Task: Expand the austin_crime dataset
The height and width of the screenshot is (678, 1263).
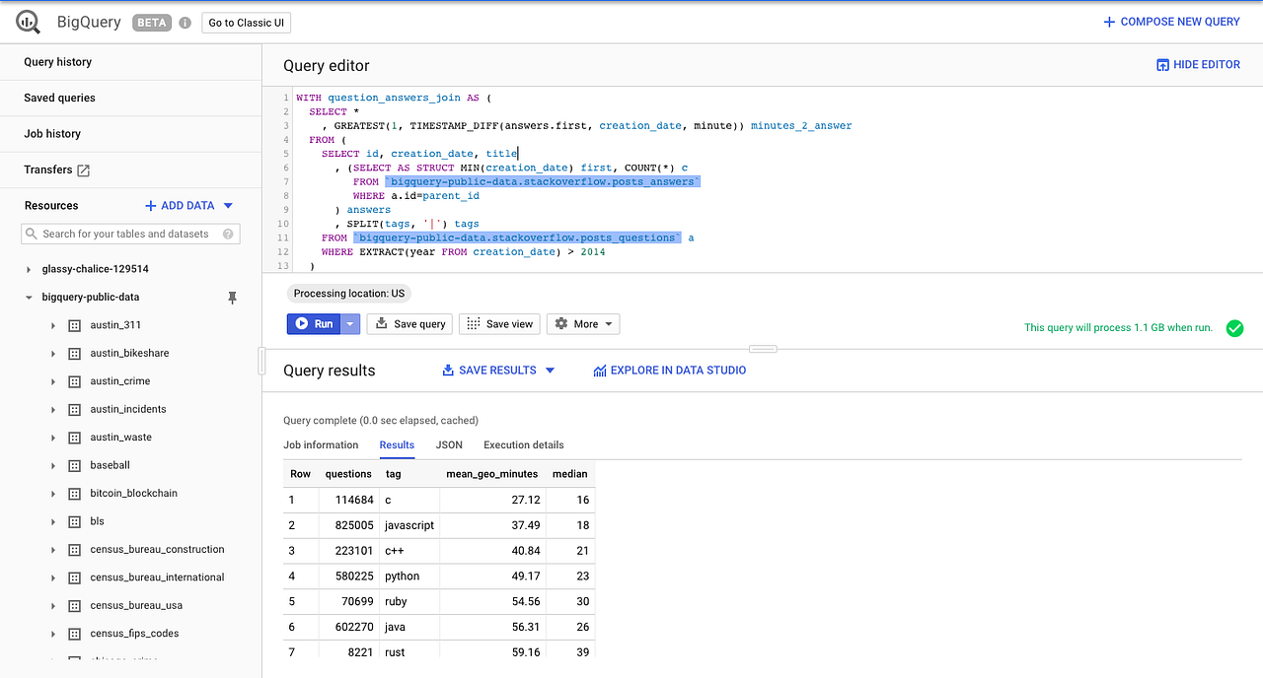Action: (52, 380)
